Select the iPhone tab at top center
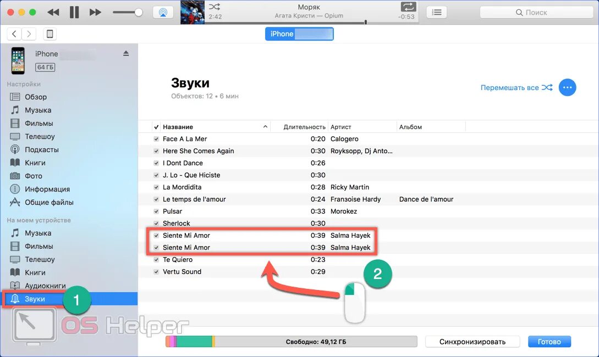This screenshot has height=357, width=599. click(299, 34)
